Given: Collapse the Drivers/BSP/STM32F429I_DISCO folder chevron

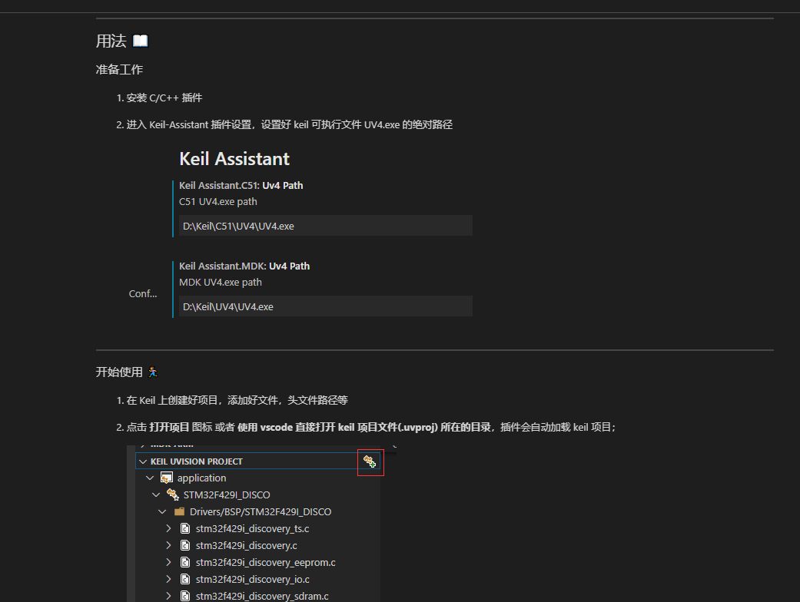Looking at the screenshot, I should click(162, 511).
